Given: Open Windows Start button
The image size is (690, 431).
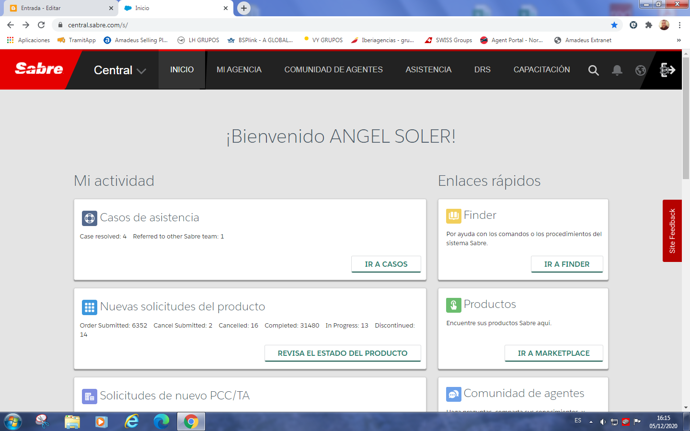Looking at the screenshot, I should coord(12,422).
